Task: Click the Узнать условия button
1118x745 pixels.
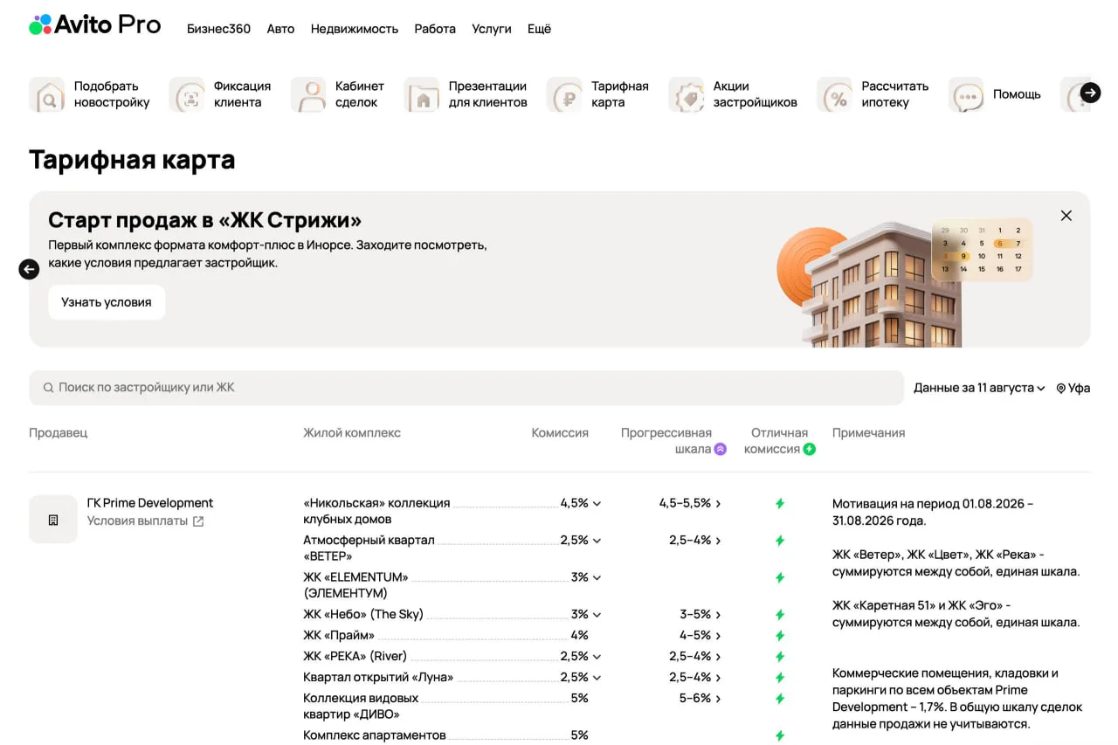Action: [x=107, y=302]
